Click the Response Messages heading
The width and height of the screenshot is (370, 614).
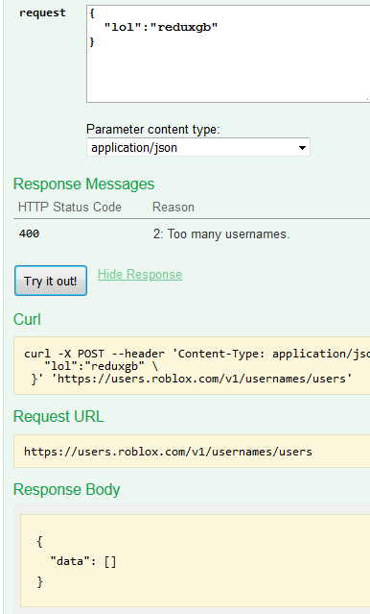tap(84, 184)
